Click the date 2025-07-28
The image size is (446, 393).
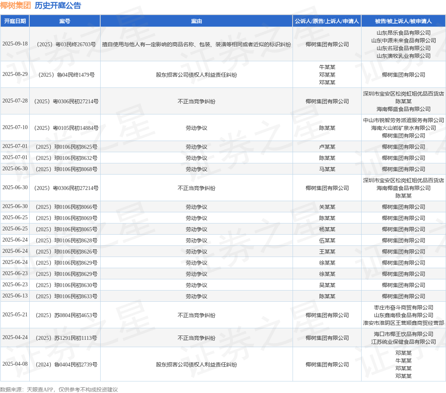15,101
